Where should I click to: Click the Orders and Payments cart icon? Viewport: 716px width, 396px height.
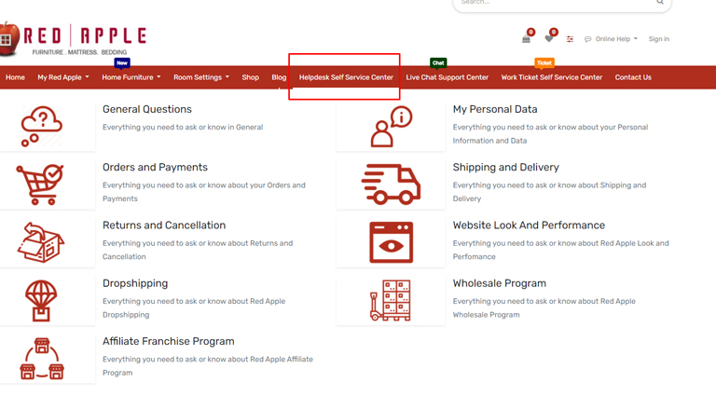click(41, 184)
